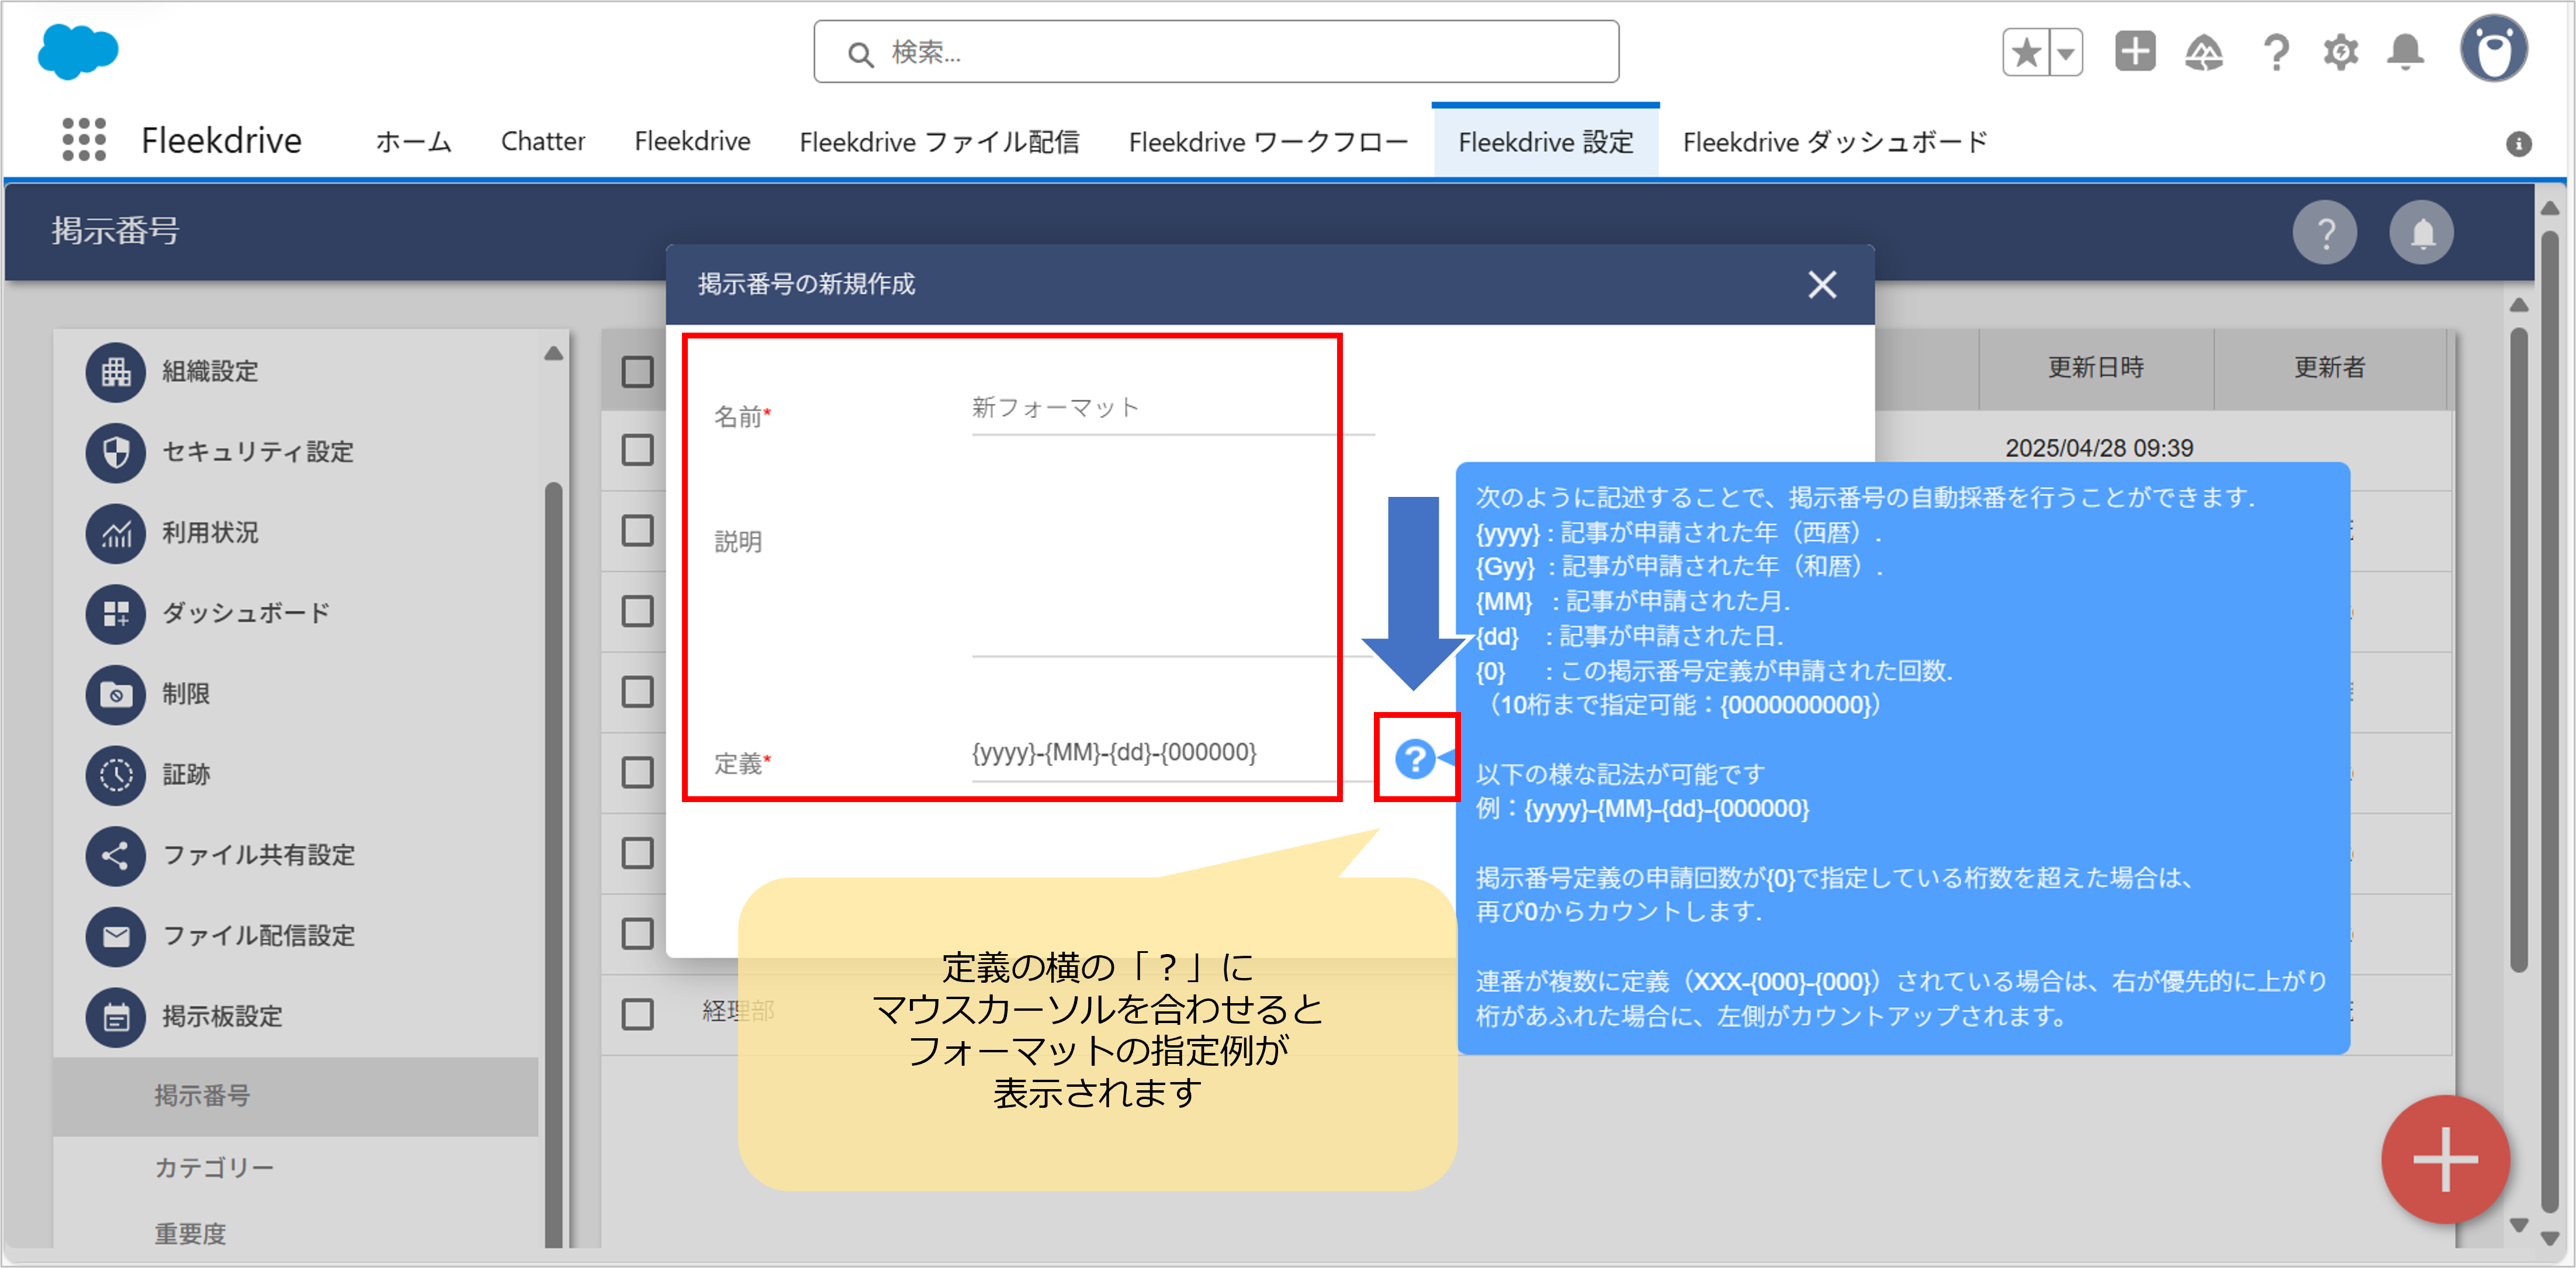Open the user profile avatar
The height and width of the screenshot is (1268, 2576).
(2494, 49)
